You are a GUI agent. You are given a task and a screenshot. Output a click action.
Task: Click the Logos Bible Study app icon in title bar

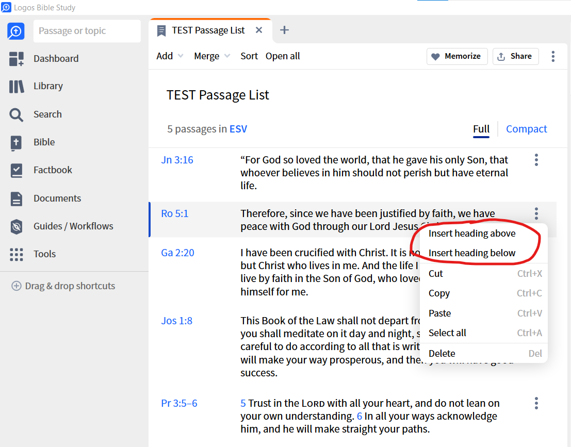pos(6,7)
